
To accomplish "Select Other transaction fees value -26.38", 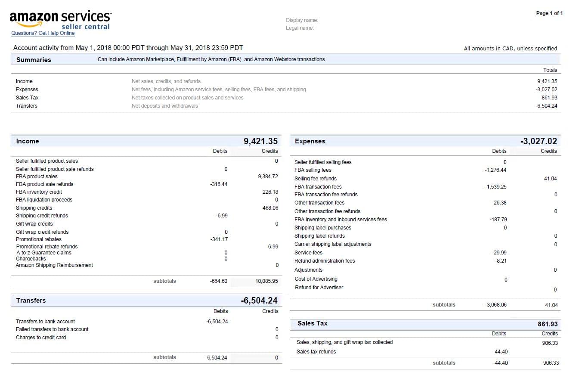I will 499,203.
